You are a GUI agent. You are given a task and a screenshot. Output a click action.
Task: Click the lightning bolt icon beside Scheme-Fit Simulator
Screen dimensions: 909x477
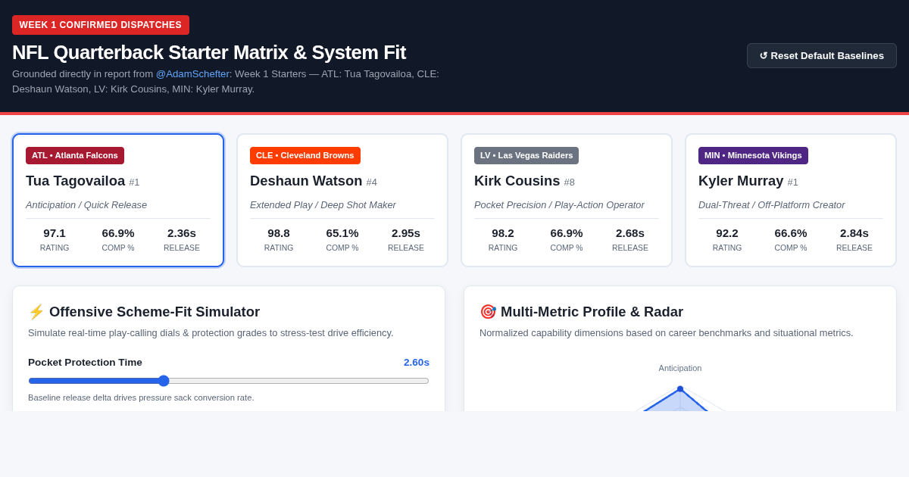36,312
